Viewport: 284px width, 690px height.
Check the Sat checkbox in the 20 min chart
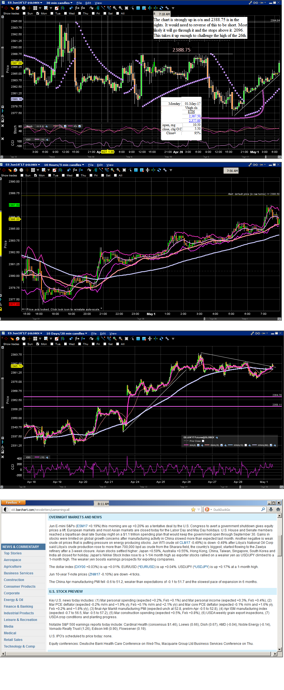pos(105,344)
